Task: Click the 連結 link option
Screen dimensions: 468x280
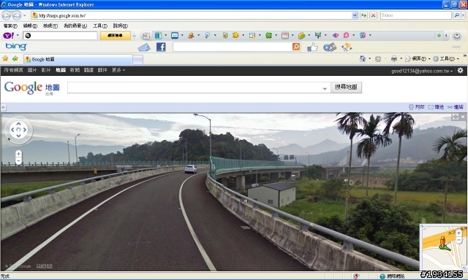Action: [x=456, y=107]
